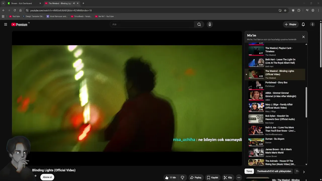
Task: Click the video player area
Action: pos(127,98)
